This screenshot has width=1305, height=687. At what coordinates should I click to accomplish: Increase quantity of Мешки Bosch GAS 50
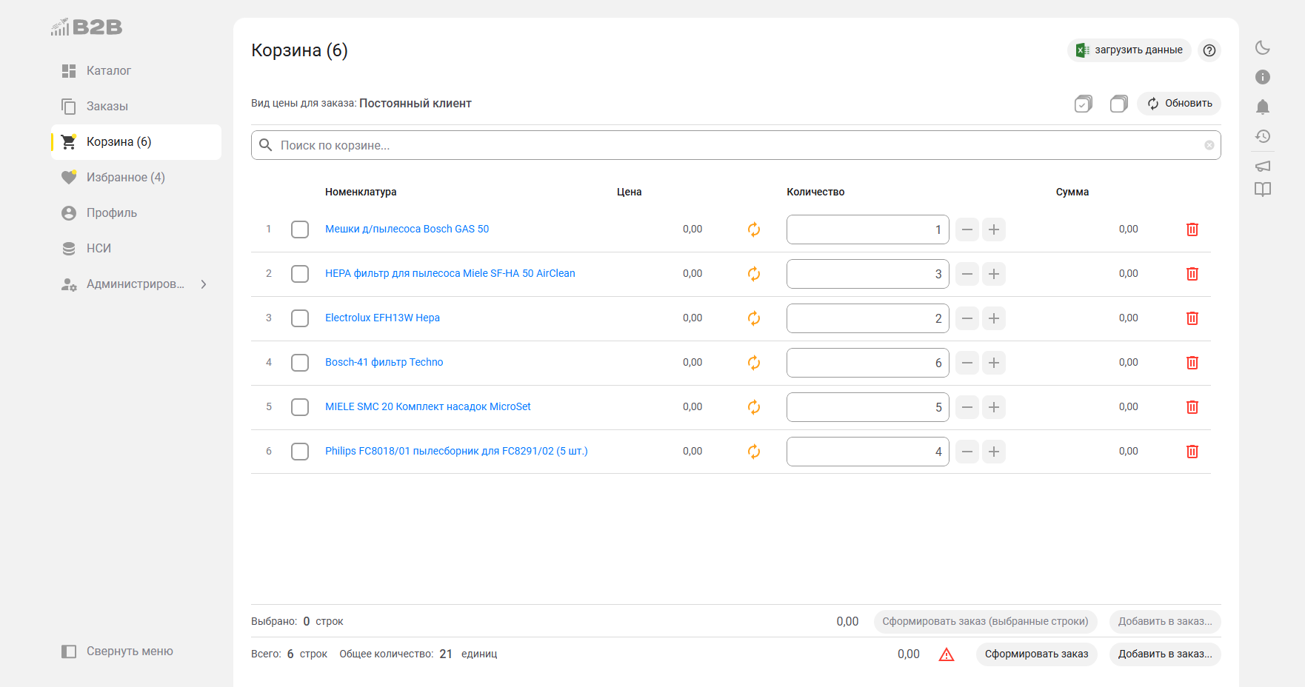pos(994,229)
